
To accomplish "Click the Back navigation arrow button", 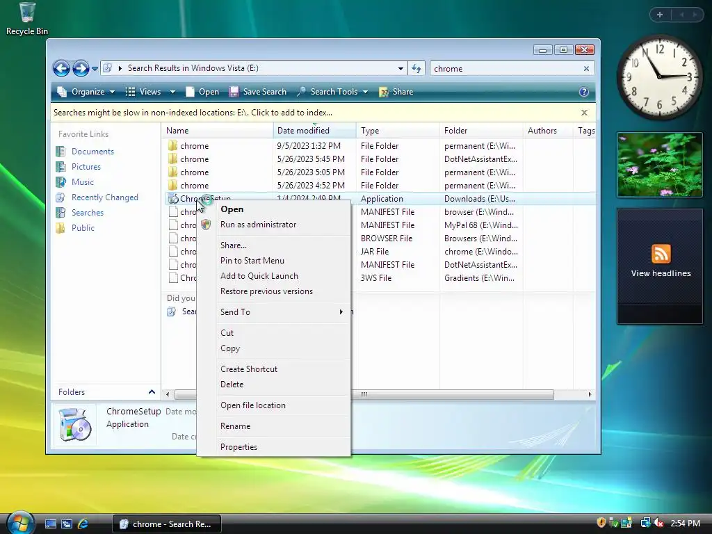I will 61,69.
